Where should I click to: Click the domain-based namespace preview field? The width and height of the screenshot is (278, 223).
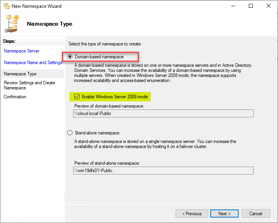163,113
